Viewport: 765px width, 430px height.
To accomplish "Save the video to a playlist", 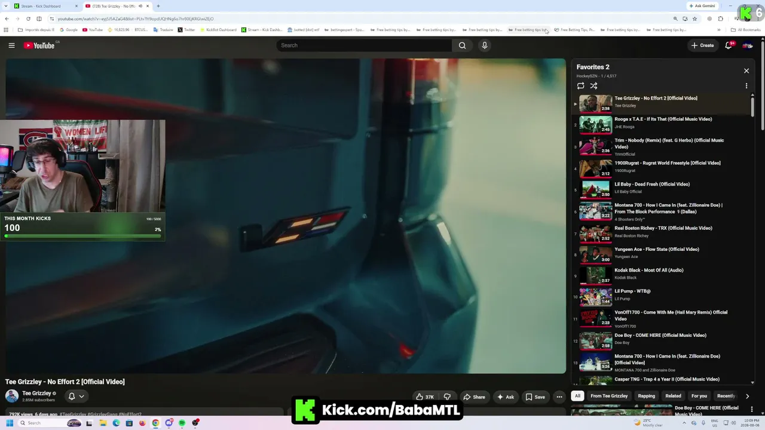I will [x=535, y=397].
